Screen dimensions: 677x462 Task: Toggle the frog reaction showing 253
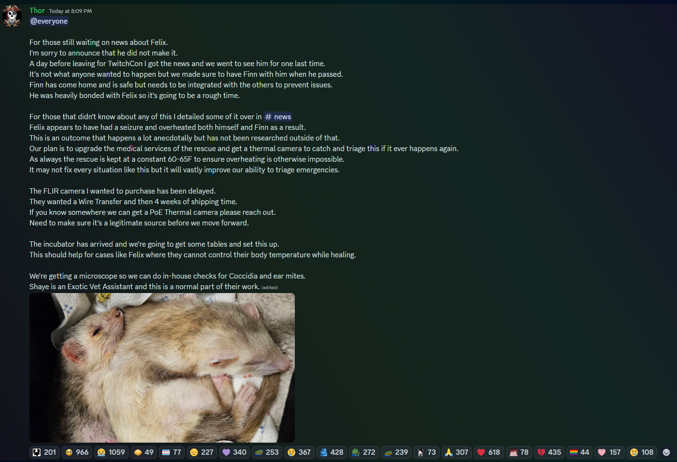267,452
